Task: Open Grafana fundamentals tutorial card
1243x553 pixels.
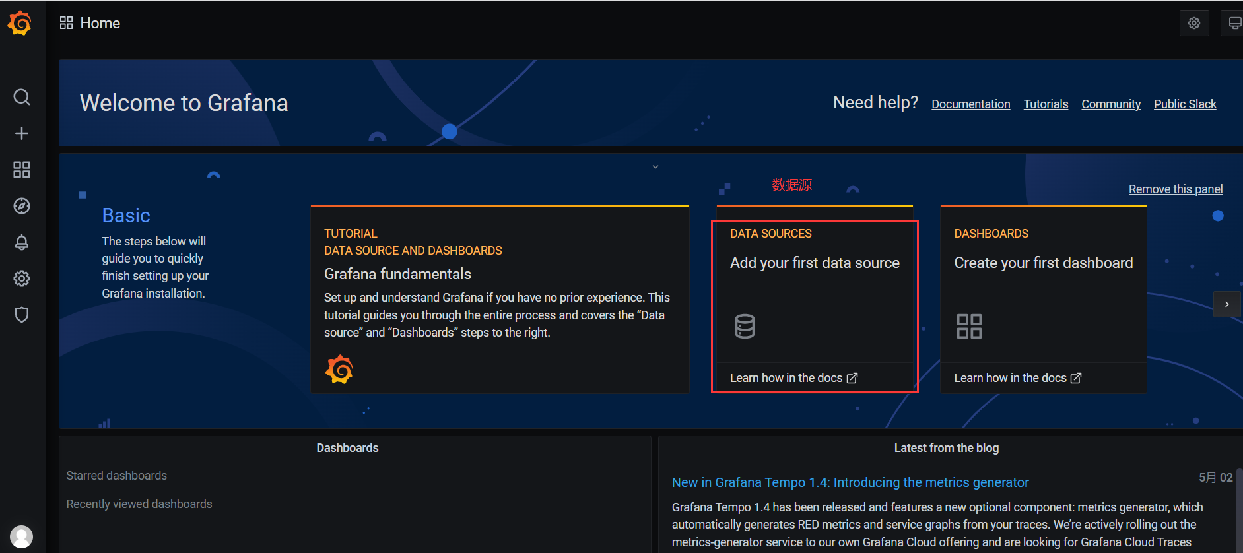Action: [500, 300]
